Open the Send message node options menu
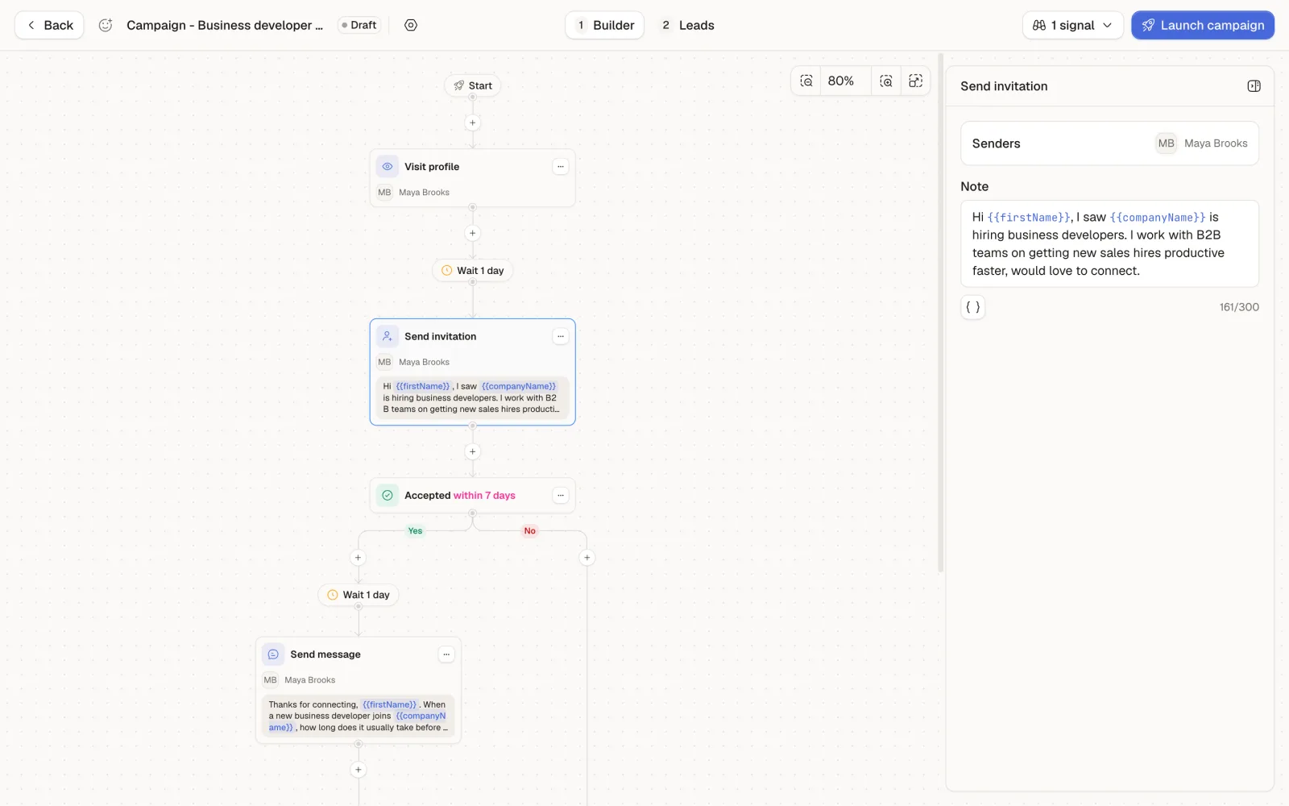 [446, 654]
